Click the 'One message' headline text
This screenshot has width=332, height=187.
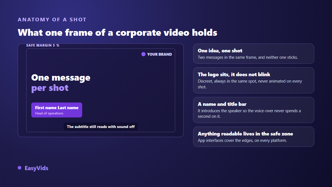click(x=61, y=77)
